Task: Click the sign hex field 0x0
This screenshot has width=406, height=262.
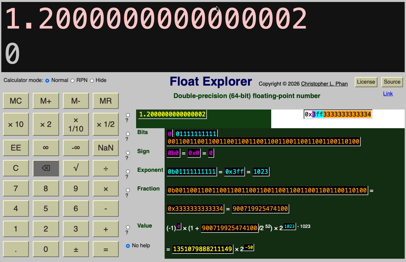Action: (x=193, y=153)
